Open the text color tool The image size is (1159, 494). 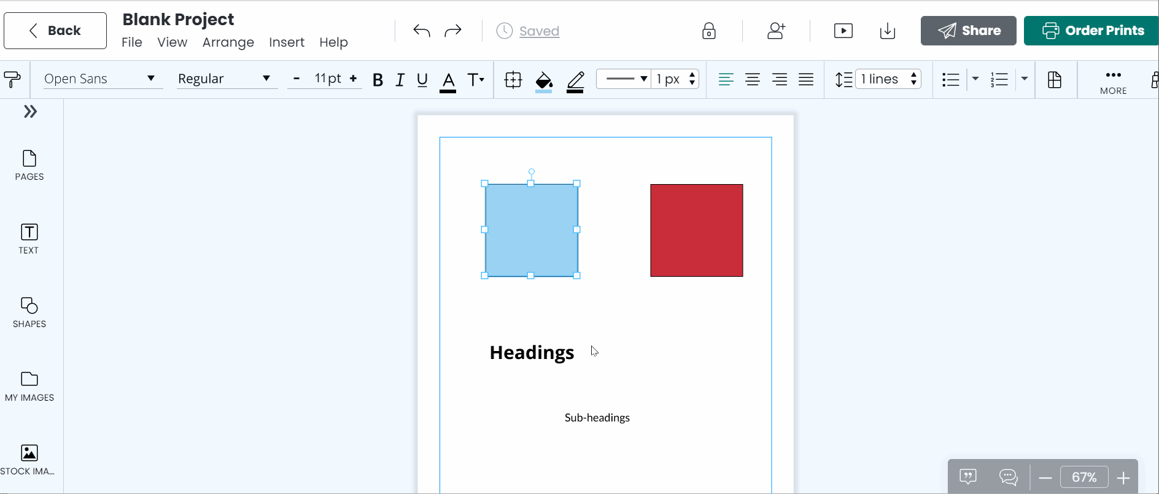[448, 81]
